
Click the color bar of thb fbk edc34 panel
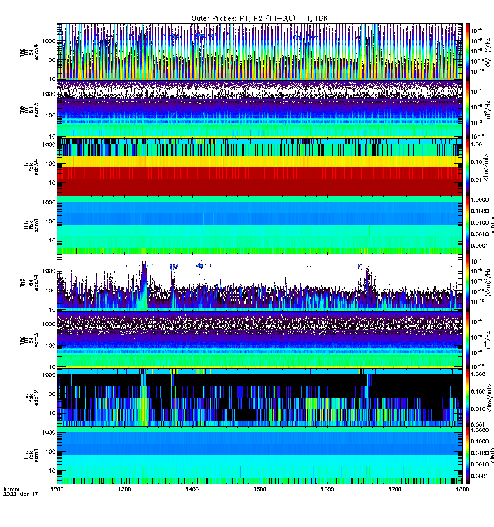[x=467, y=167]
